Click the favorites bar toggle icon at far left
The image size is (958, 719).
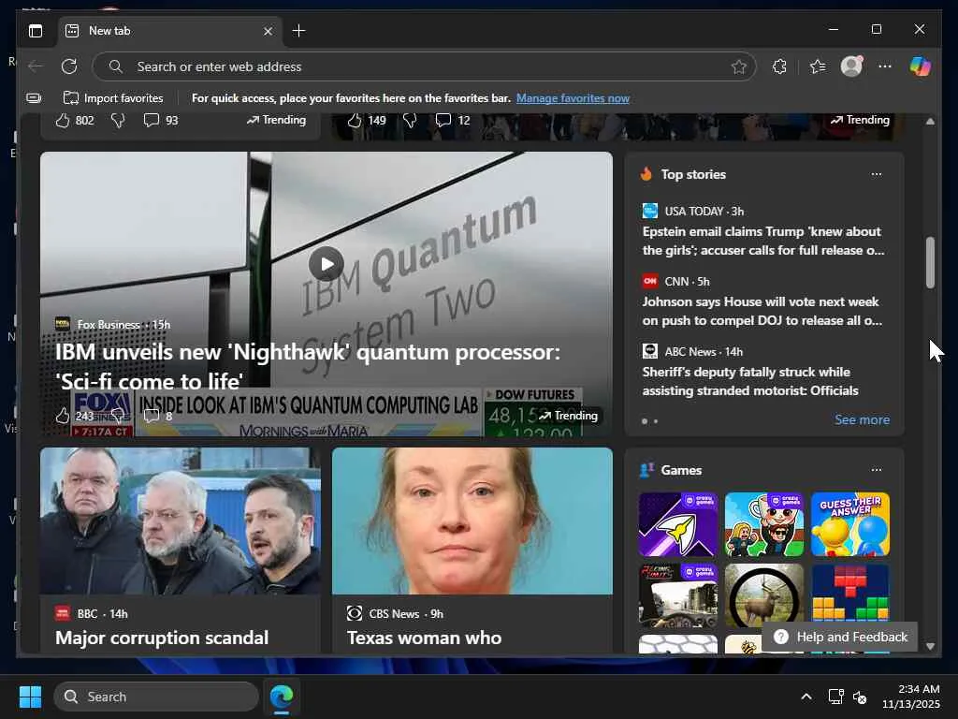pyautogui.click(x=35, y=97)
